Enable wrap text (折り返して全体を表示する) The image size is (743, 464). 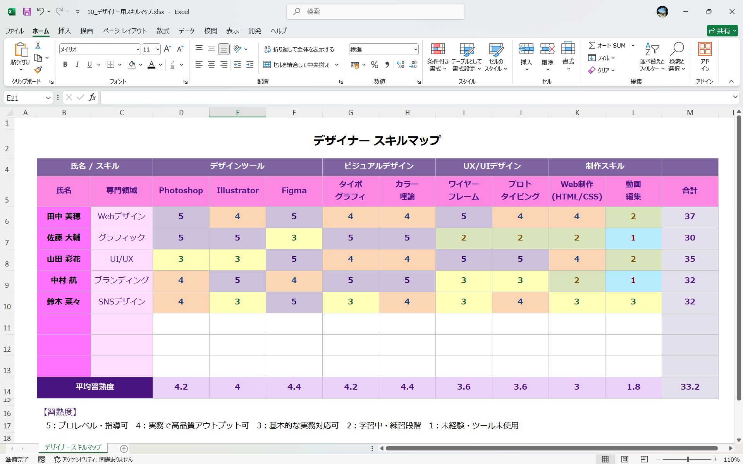point(300,49)
